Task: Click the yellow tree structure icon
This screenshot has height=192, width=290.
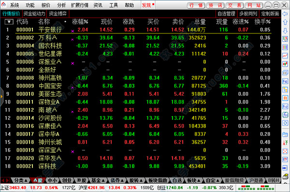Action: [285, 89]
